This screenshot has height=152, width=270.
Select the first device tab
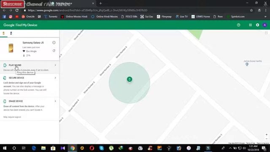coord(3,33)
